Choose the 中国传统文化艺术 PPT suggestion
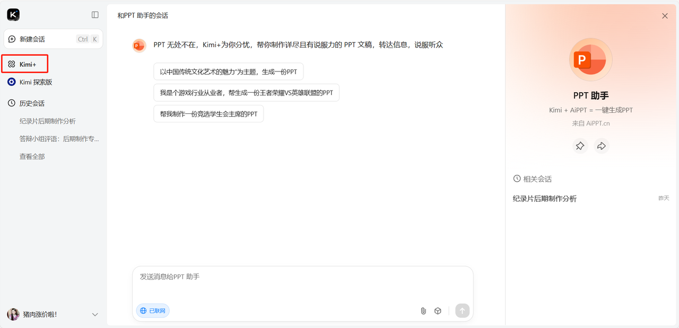Viewport: 679px width, 328px height. pyautogui.click(x=229, y=72)
